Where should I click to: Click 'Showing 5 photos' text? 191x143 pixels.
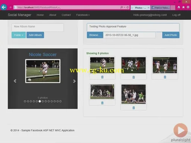coord(97,53)
